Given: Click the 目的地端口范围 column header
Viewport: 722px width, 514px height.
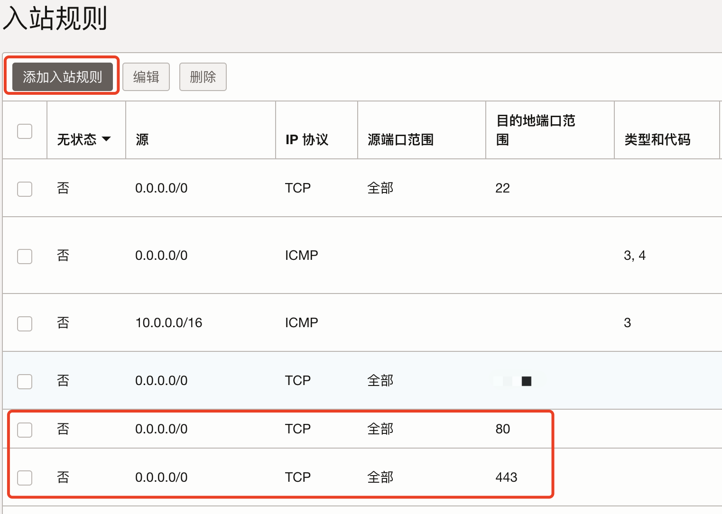Looking at the screenshot, I should coord(535,130).
